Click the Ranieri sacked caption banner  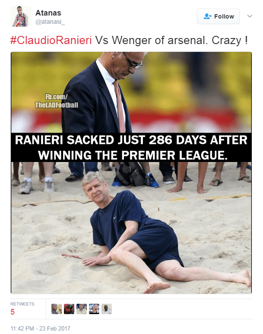pyautogui.click(x=131, y=147)
